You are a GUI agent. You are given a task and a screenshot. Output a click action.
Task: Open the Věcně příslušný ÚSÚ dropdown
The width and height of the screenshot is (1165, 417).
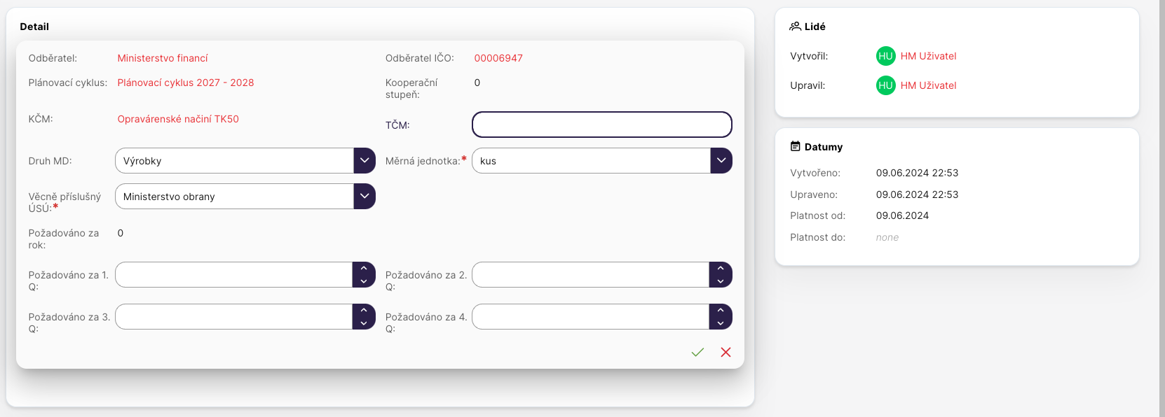click(x=365, y=197)
